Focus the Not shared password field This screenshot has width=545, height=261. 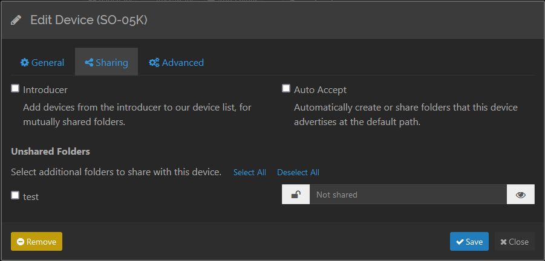point(408,195)
